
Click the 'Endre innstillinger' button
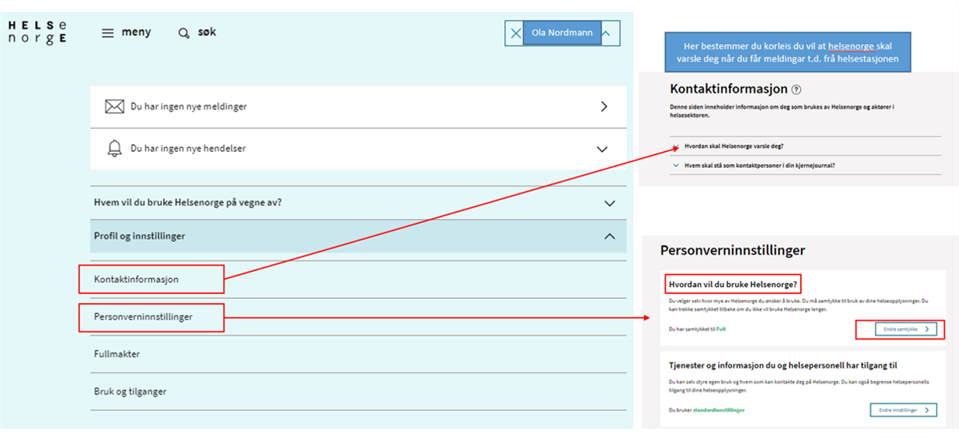[903, 410]
